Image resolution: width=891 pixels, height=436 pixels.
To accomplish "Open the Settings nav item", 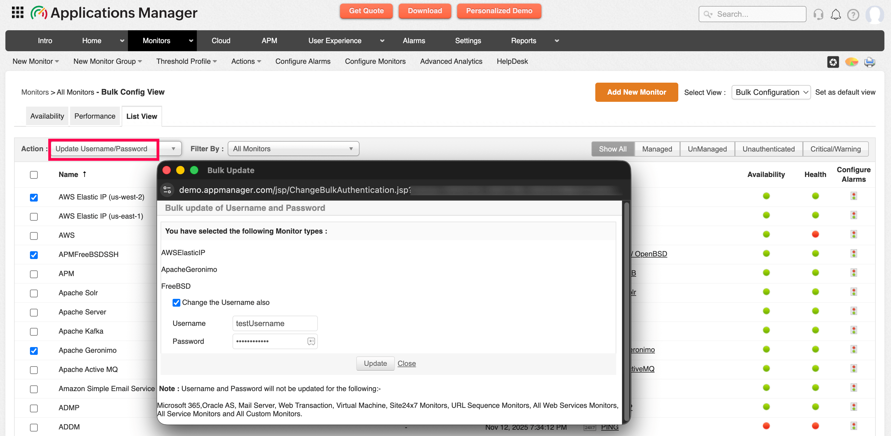I will [x=468, y=41].
